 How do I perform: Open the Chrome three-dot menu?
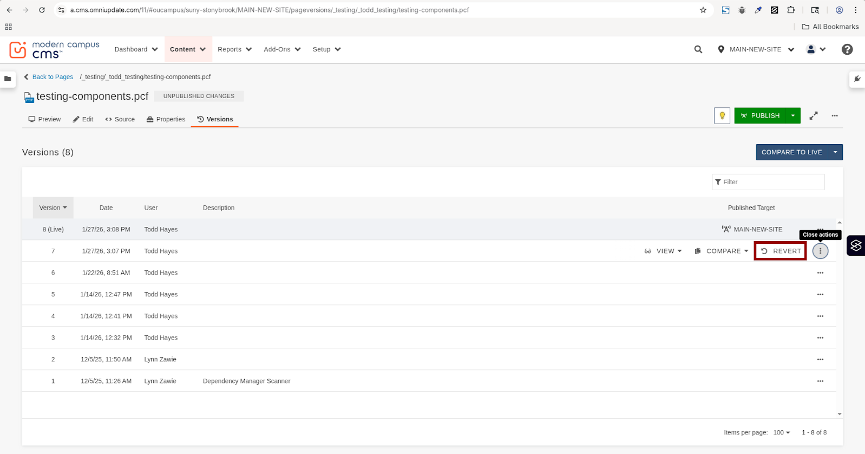pyautogui.click(x=855, y=10)
